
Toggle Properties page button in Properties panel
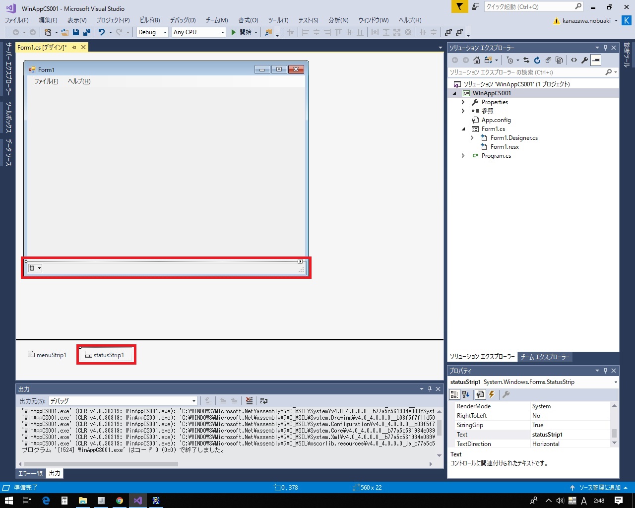(x=480, y=394)
